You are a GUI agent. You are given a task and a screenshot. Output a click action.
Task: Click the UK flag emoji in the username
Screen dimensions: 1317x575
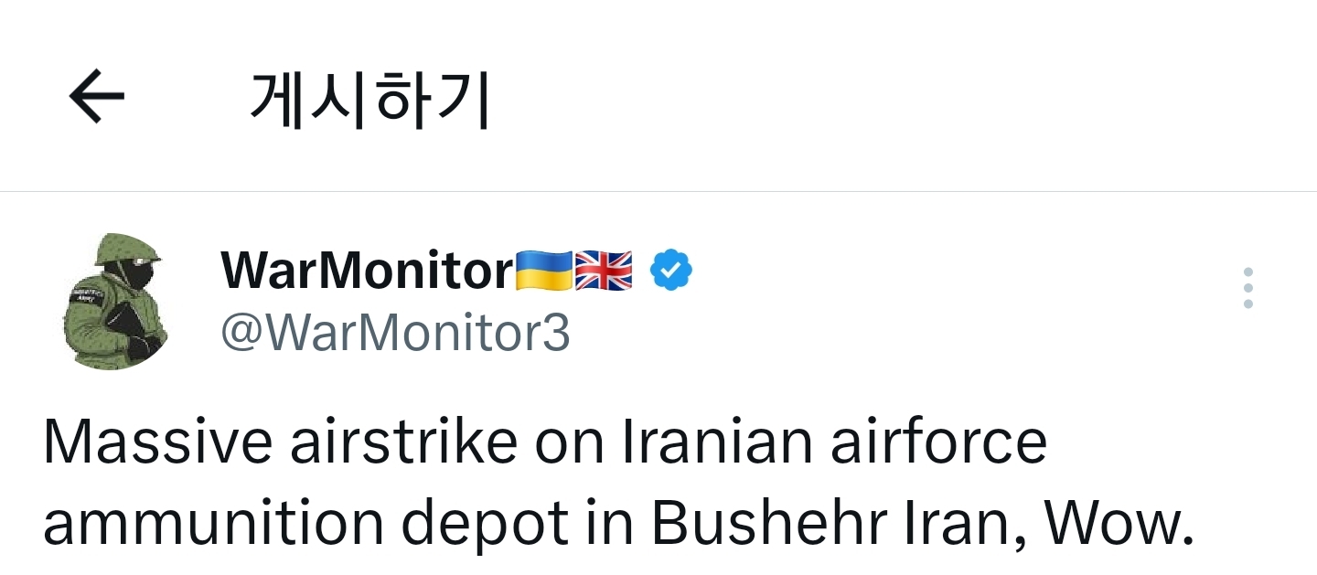[x=604, y=269]
